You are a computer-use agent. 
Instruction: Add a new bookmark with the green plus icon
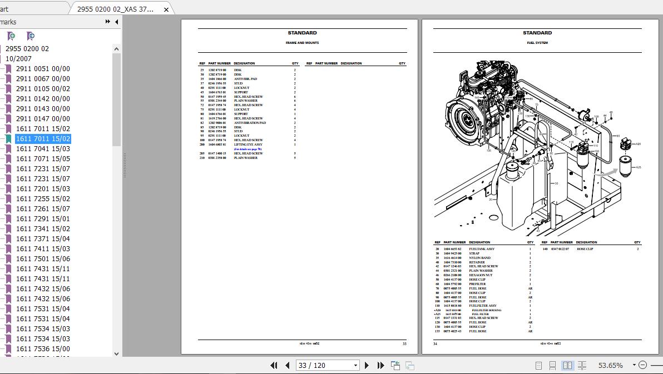tap(12, 36)
